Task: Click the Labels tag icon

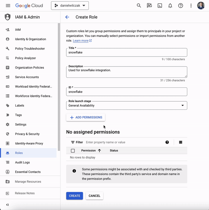Action: [x=8, y=106]
